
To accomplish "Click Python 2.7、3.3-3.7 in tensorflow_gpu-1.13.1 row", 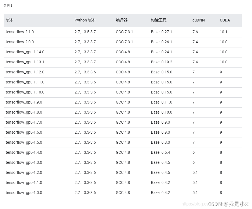I will [85, 62].
